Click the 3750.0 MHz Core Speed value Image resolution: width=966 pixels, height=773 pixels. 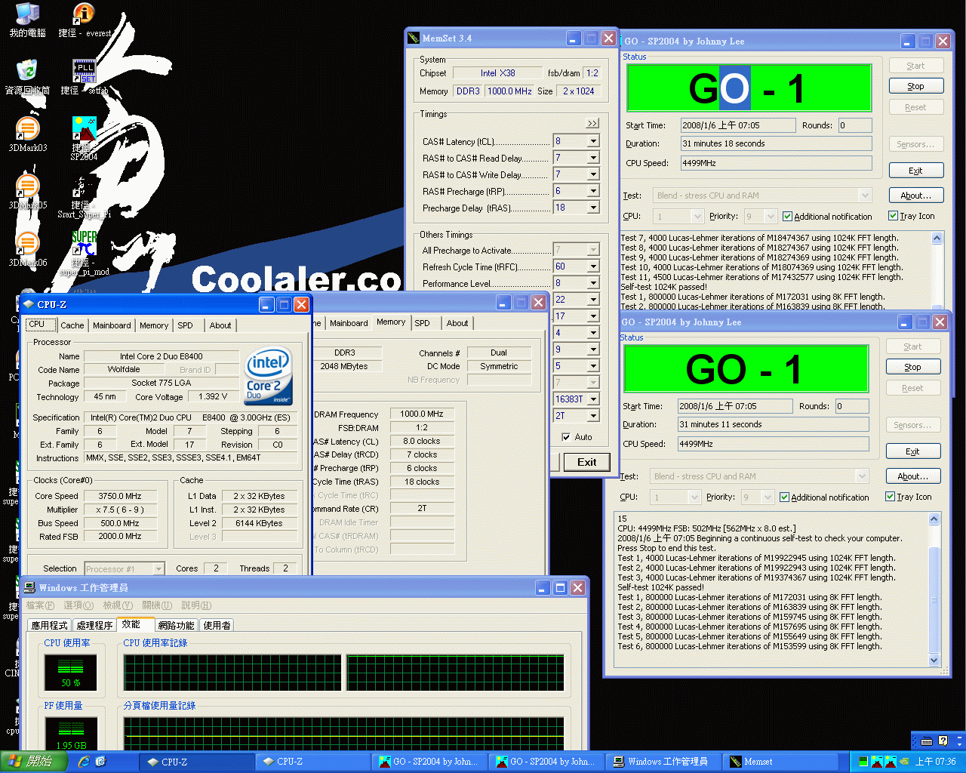click(120, 496)
